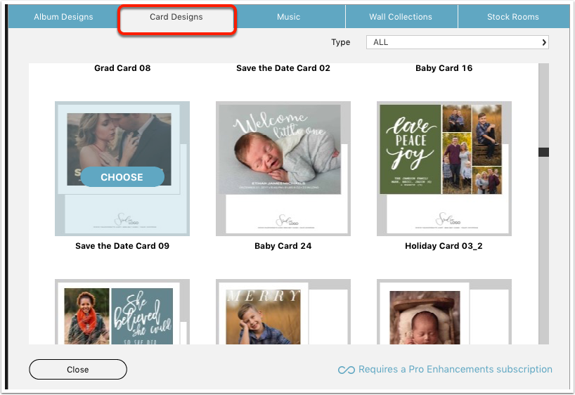Click the Baby Card 16 label

(x=444, y=68)
